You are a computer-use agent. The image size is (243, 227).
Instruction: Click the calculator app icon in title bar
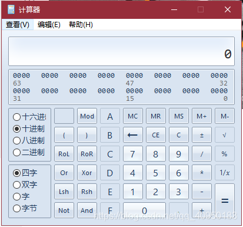coord(11,9)
